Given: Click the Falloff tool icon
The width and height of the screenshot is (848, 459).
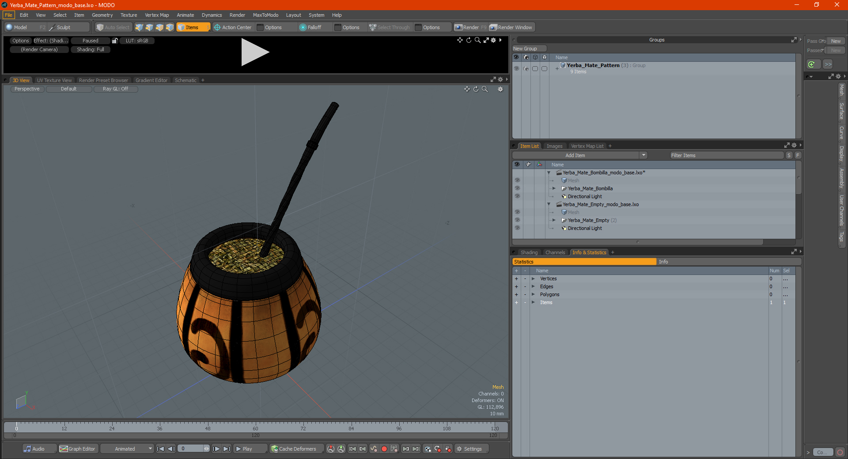Looking at the screenshot, I should [303, 27].
